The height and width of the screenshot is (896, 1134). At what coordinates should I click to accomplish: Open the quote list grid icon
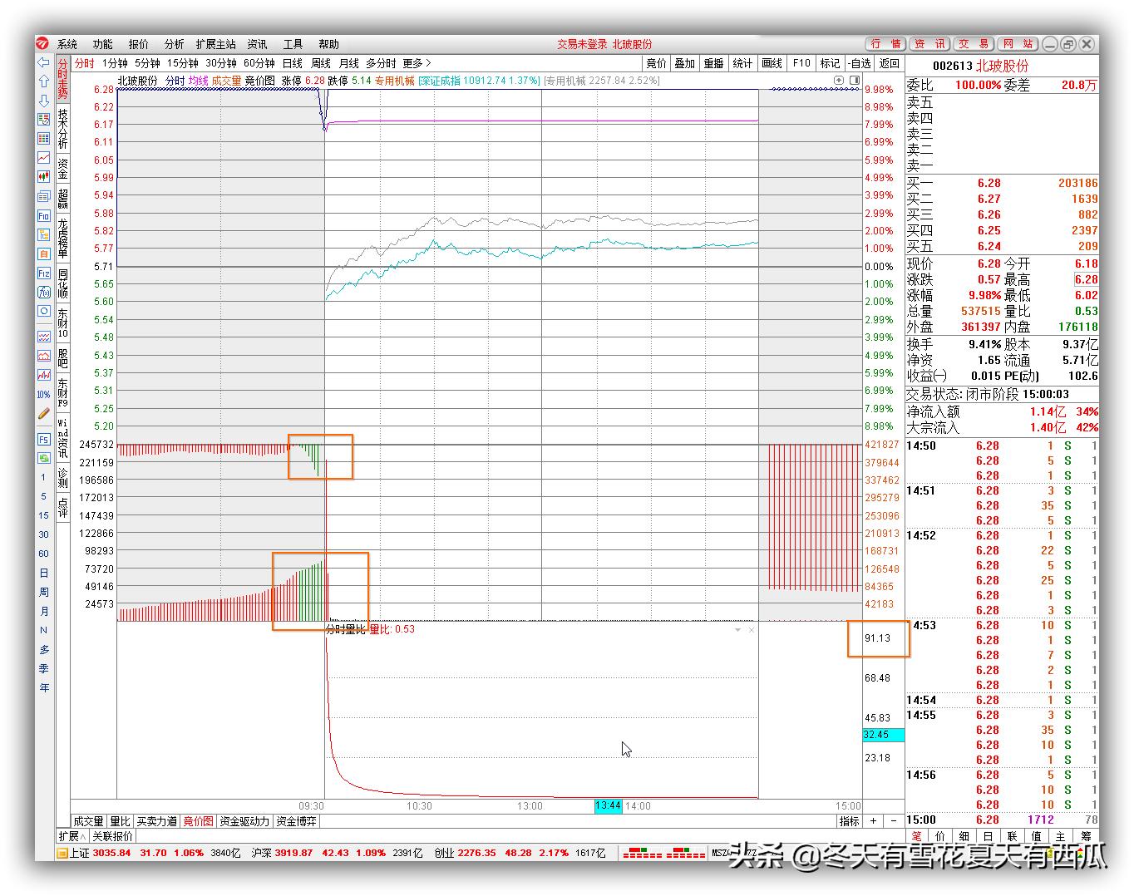point(44,139)
